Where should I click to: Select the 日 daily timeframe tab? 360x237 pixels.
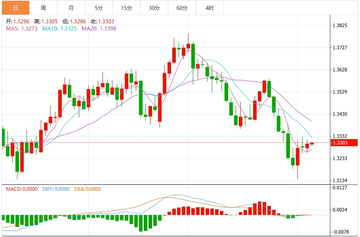(x=15, y=8)
